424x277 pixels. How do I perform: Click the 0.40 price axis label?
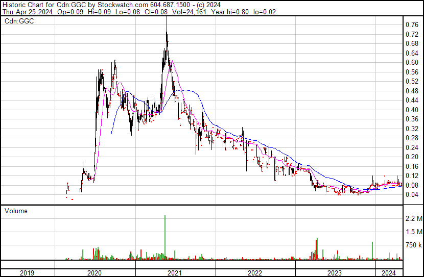412,110
